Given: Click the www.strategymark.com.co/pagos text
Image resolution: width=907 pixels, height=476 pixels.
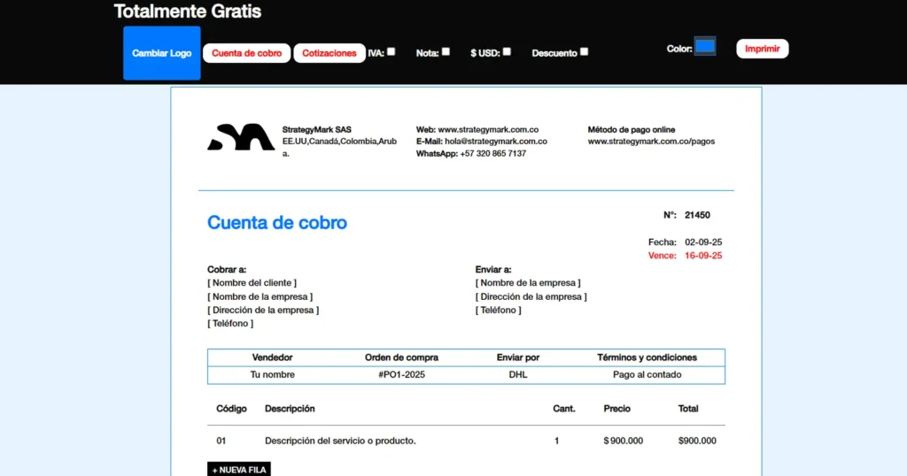Looking at the screenshot, I should 651,141.
